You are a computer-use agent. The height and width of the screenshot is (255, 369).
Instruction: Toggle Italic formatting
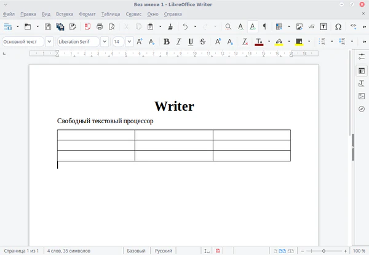[x=178, y=42]
